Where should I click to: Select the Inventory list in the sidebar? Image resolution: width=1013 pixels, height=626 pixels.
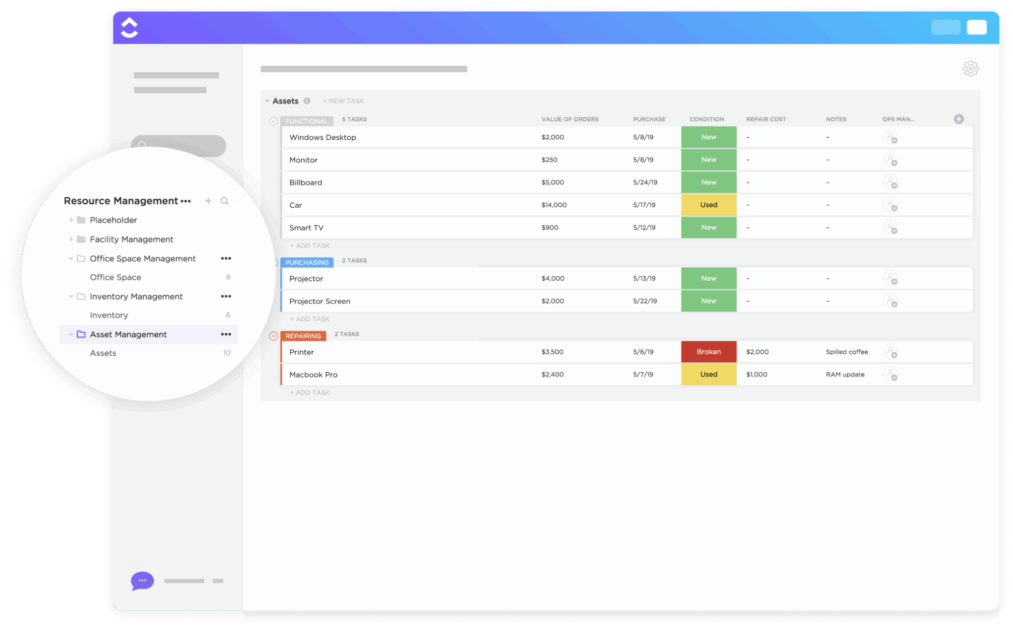(x=109, y=315)
